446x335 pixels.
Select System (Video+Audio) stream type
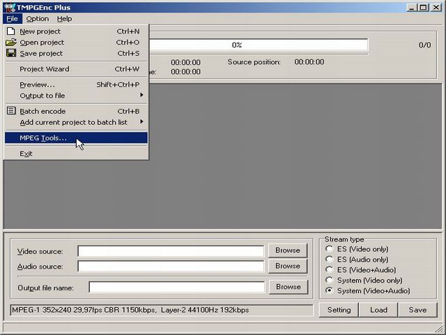point(329,290)
